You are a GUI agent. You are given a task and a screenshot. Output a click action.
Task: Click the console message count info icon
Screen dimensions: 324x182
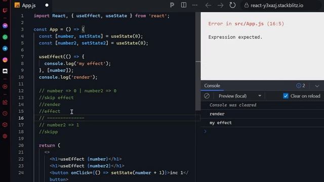click(x=299, y=85)
